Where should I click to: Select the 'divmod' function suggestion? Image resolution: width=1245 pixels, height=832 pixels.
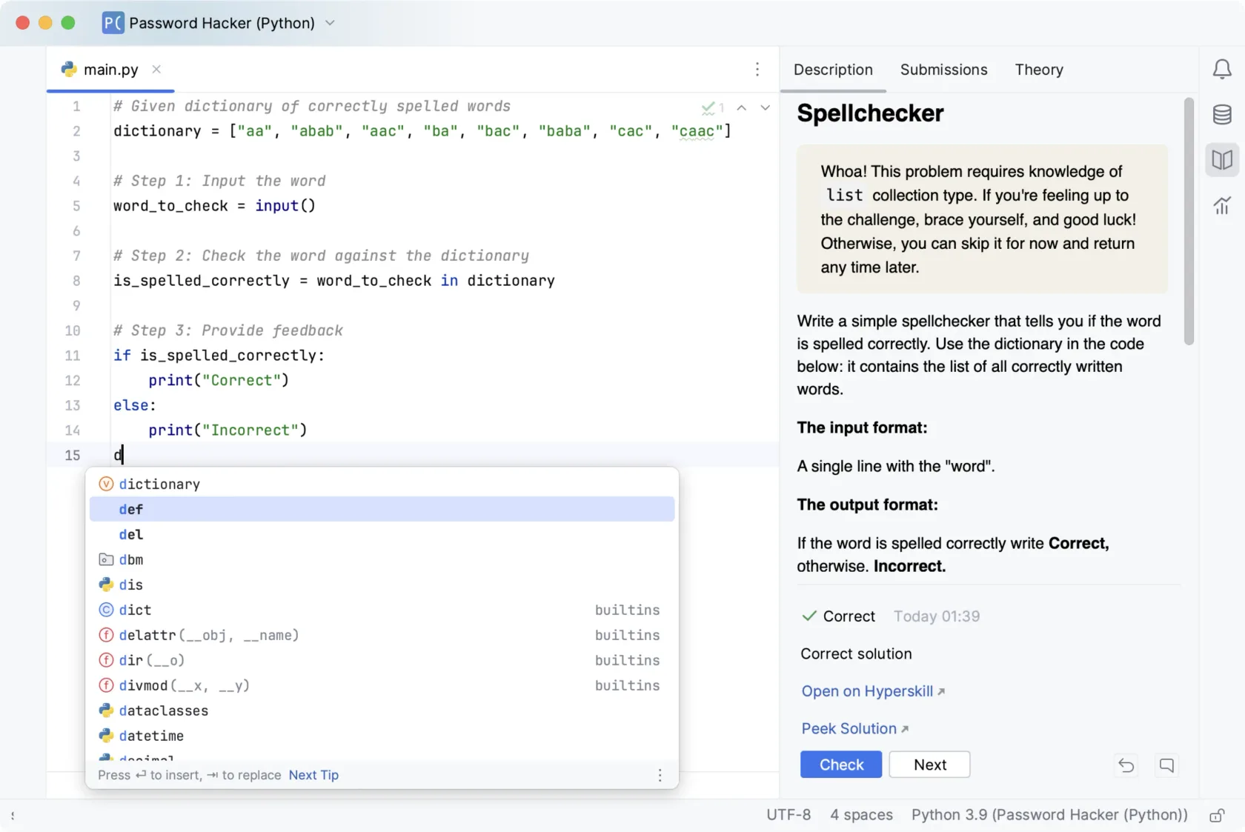point(382,685)
